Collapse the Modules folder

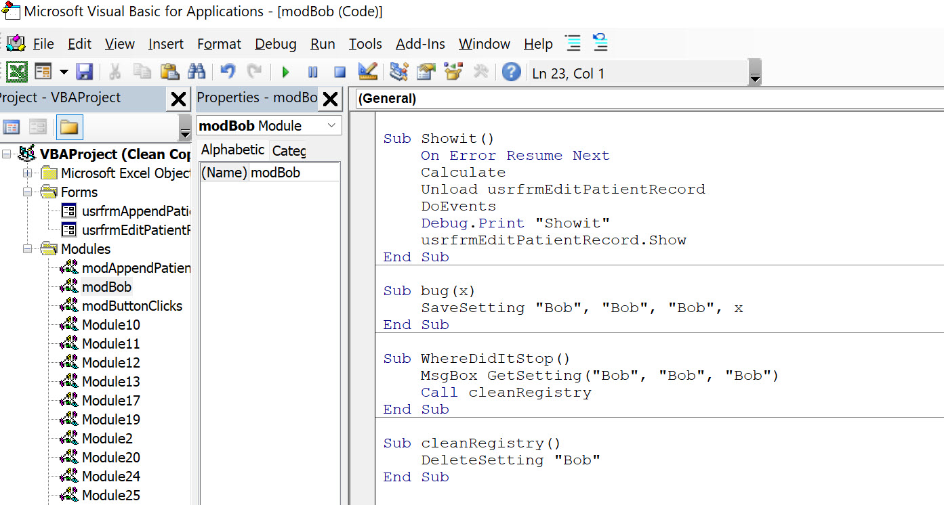(27, 249)
